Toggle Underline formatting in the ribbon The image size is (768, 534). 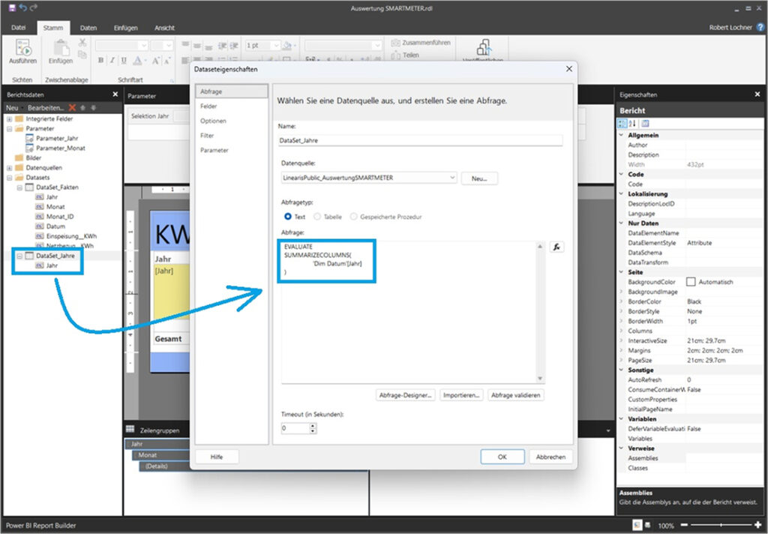[x=124, y=60]
